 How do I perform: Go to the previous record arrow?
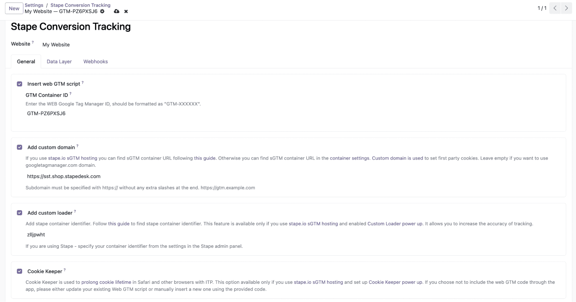coord(555,8)
